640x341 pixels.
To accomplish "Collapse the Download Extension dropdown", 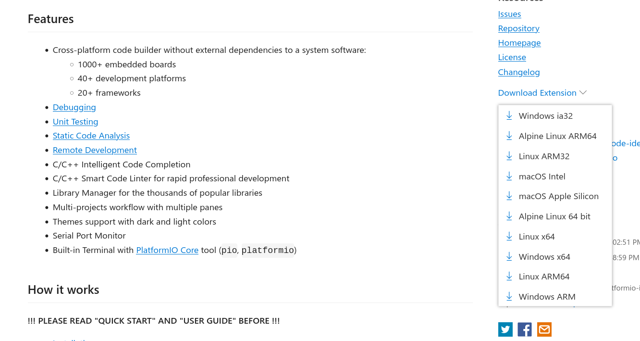I will tap(542, 93).
